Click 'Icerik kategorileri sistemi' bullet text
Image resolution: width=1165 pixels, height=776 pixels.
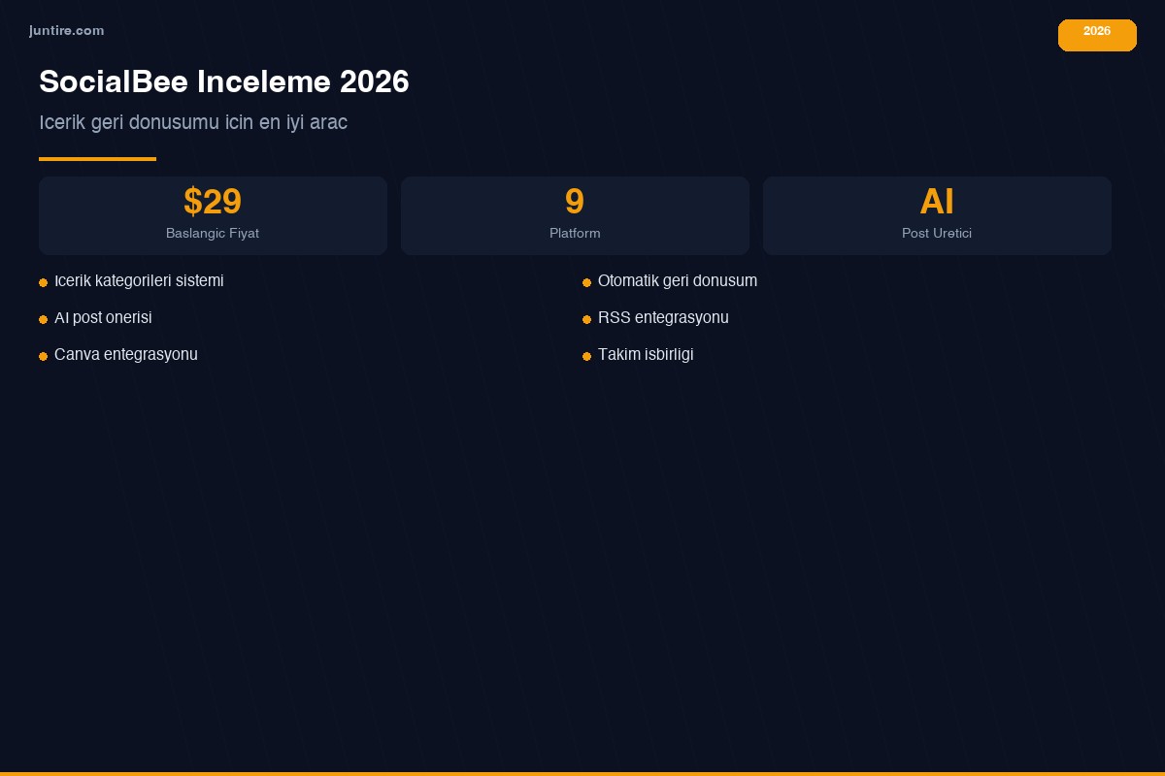tap(139, 281)
